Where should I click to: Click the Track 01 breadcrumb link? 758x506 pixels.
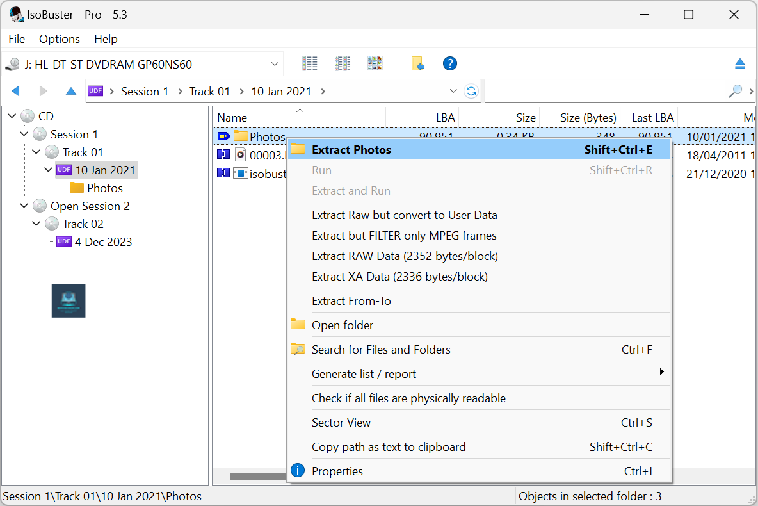pyautogui.click(x=209, y=92)
